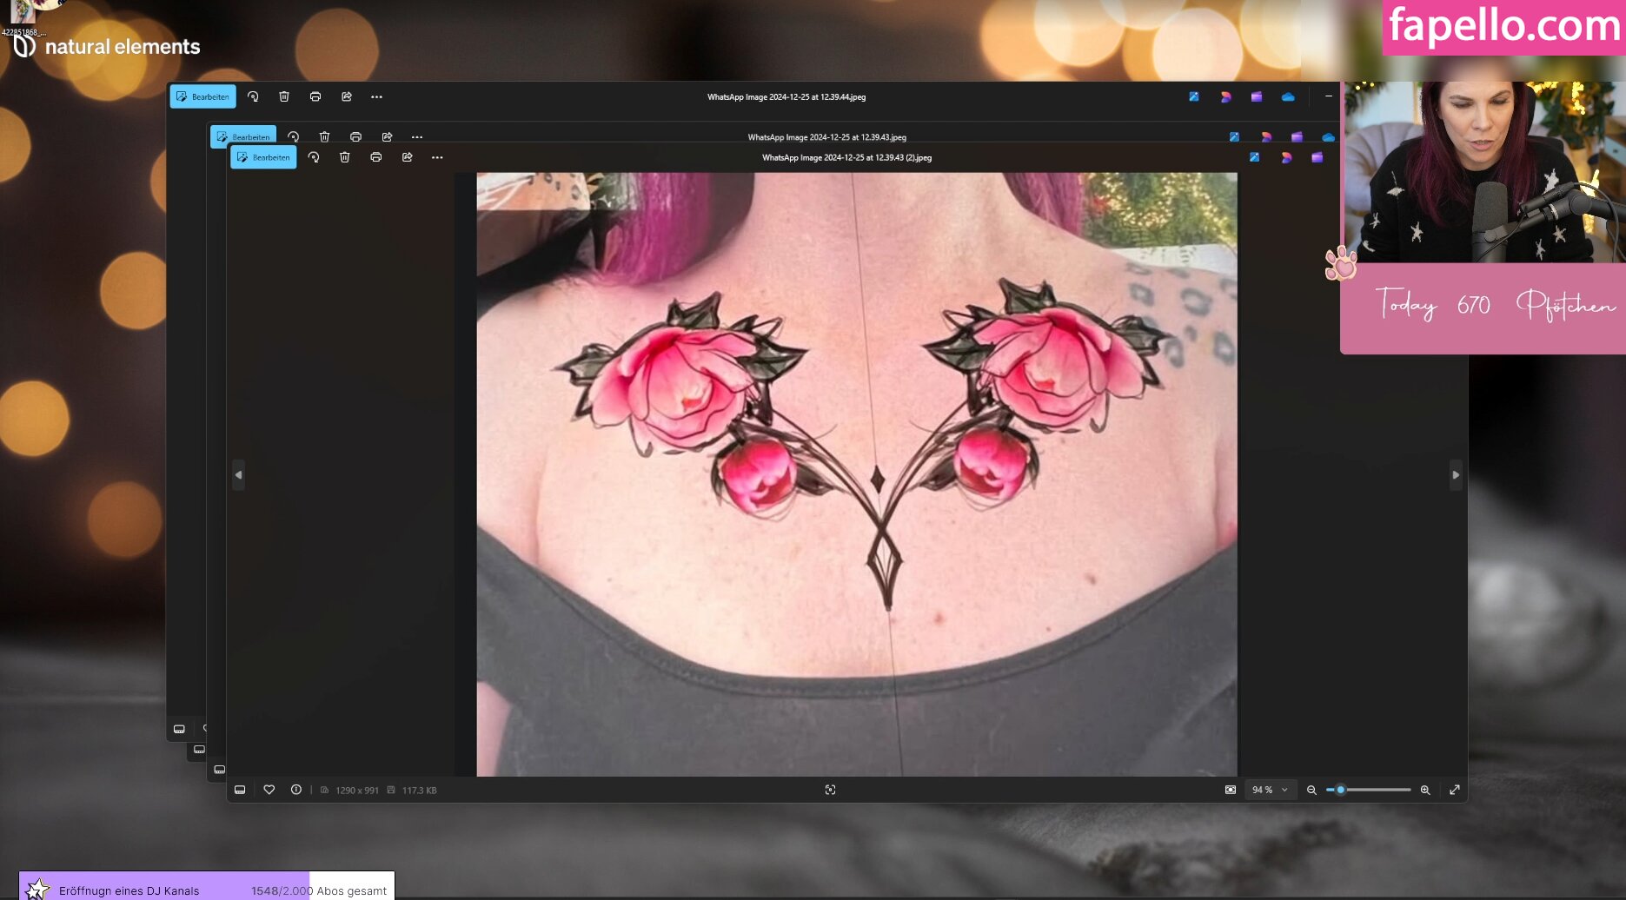
Task: Click Bearbeiten in the 12.39.44.jpeg window
Action: [x=202, y=97]
